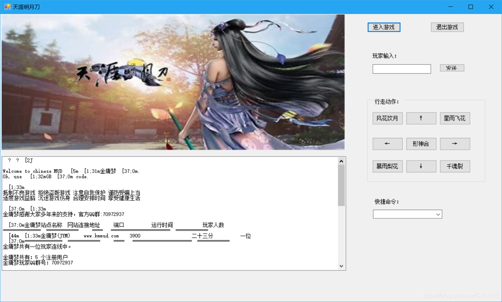This screenshot has width=502, height=302.
Task: Click the 进入游戏 button
Action: [x=384, y=27]
